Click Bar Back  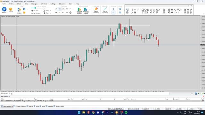[35, 11]
